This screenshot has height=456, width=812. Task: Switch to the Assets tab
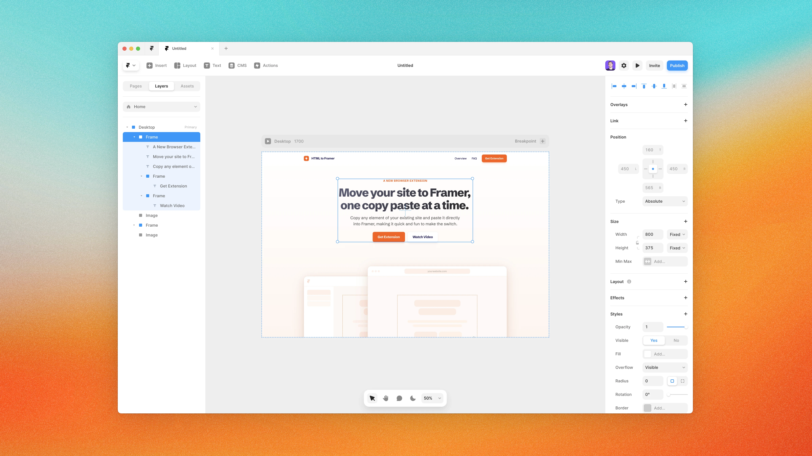point(187,86)
